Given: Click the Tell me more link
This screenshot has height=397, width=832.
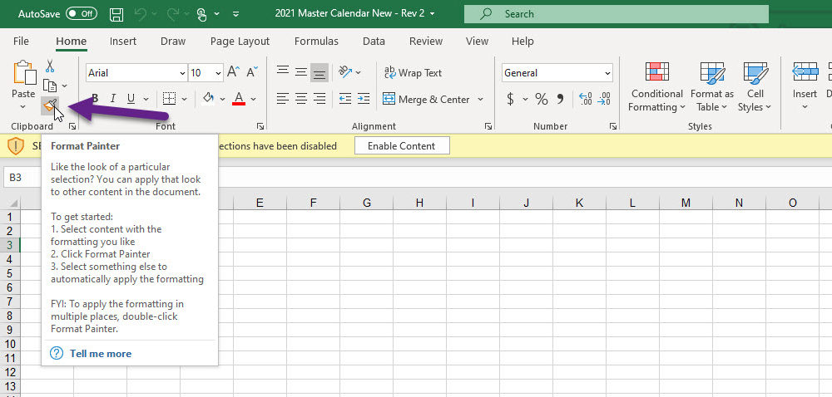Looking at the screenshot, I should coord(100,353).
